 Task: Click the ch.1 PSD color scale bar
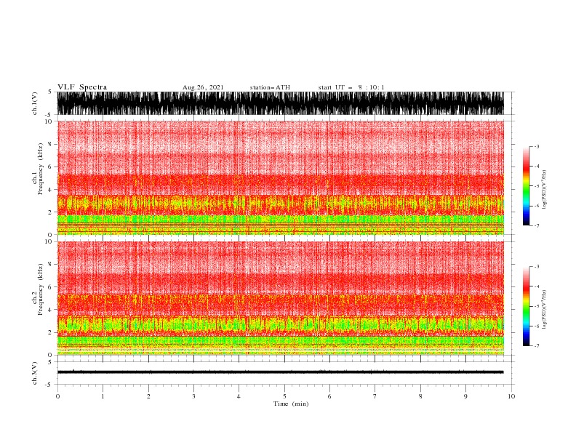(x=526, y=186)
